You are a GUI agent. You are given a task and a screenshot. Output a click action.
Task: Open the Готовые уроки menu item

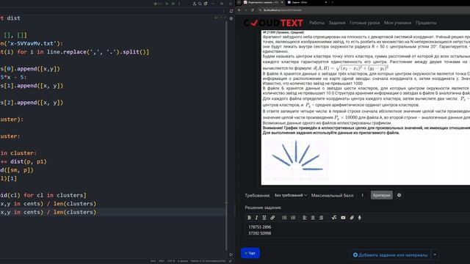click(x=364, y=23)
